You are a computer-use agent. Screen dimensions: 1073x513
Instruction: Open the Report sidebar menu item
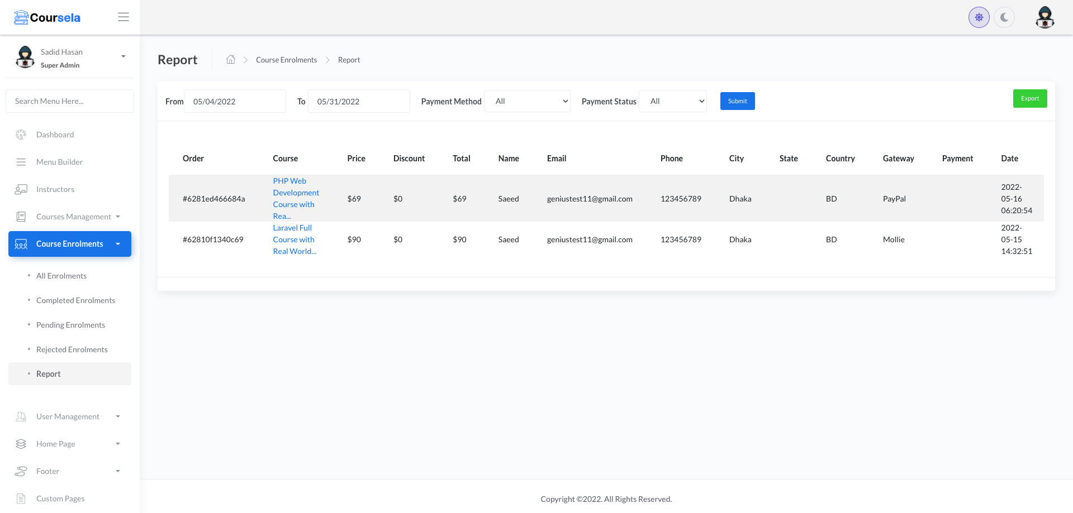point(49,374)
